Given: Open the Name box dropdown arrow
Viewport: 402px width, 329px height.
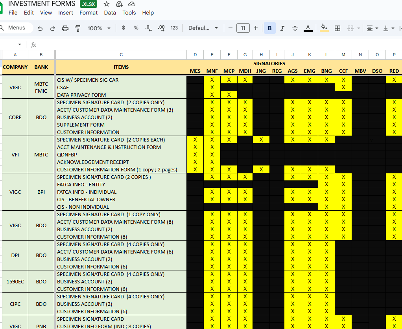Looking at the screenshot, I should tap(20, 44).
